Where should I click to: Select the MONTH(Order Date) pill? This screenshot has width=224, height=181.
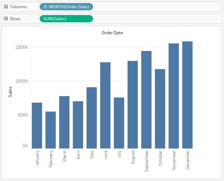68,7
